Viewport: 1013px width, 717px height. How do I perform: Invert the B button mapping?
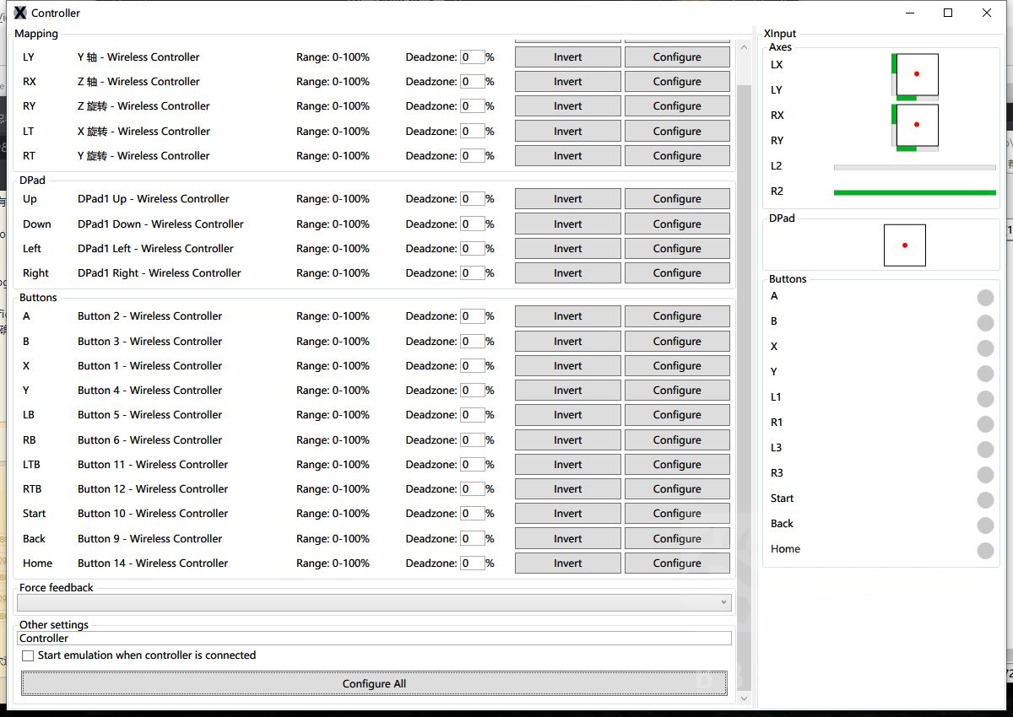click(568, 342)
